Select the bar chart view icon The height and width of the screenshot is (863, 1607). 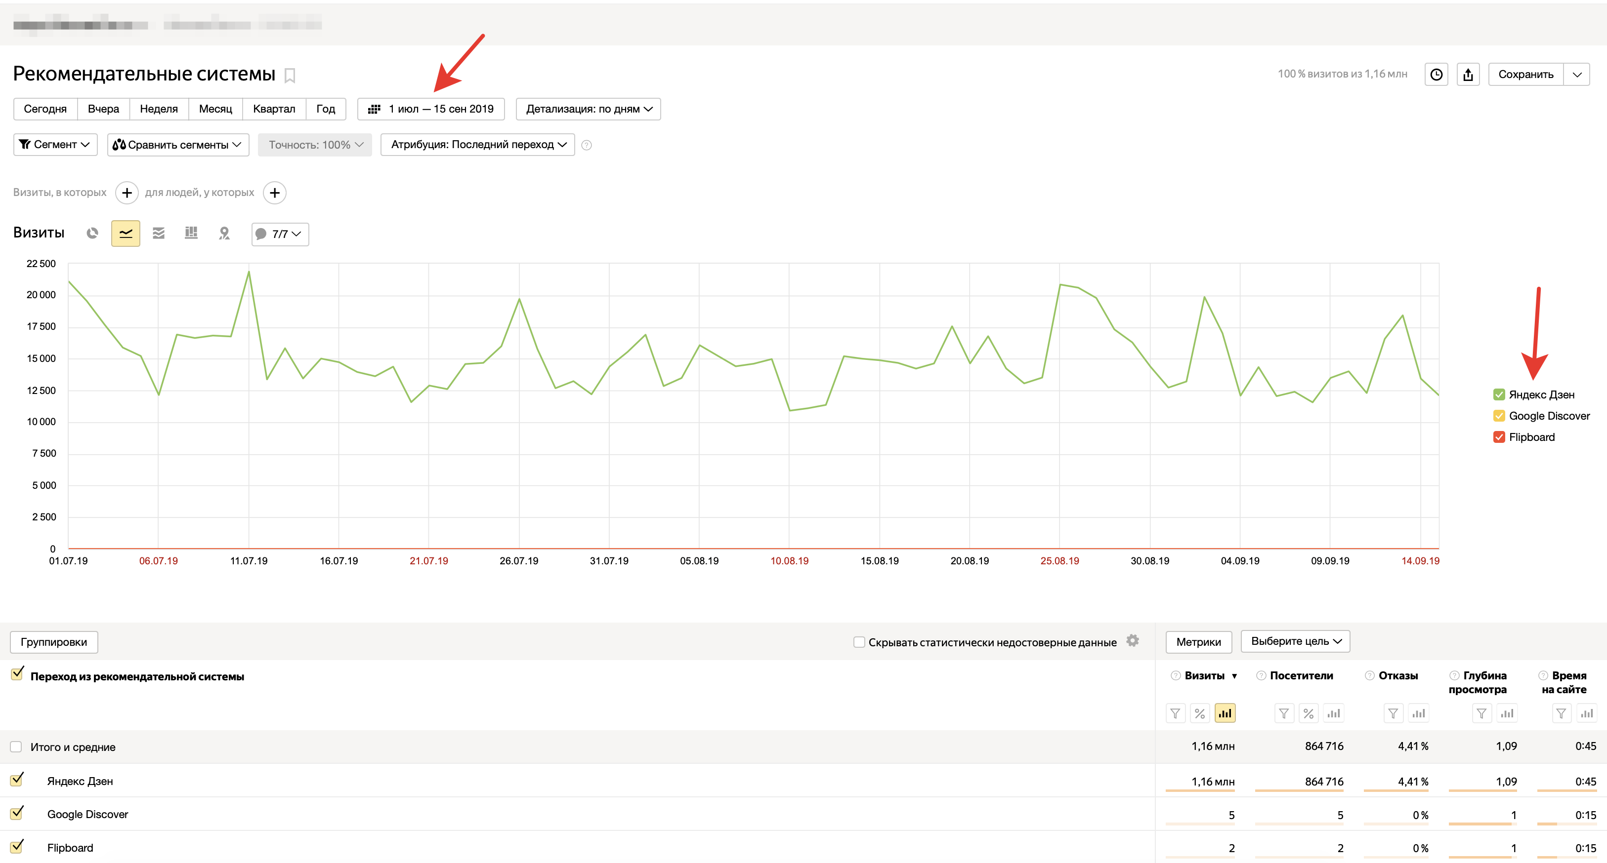pos(191,233)
